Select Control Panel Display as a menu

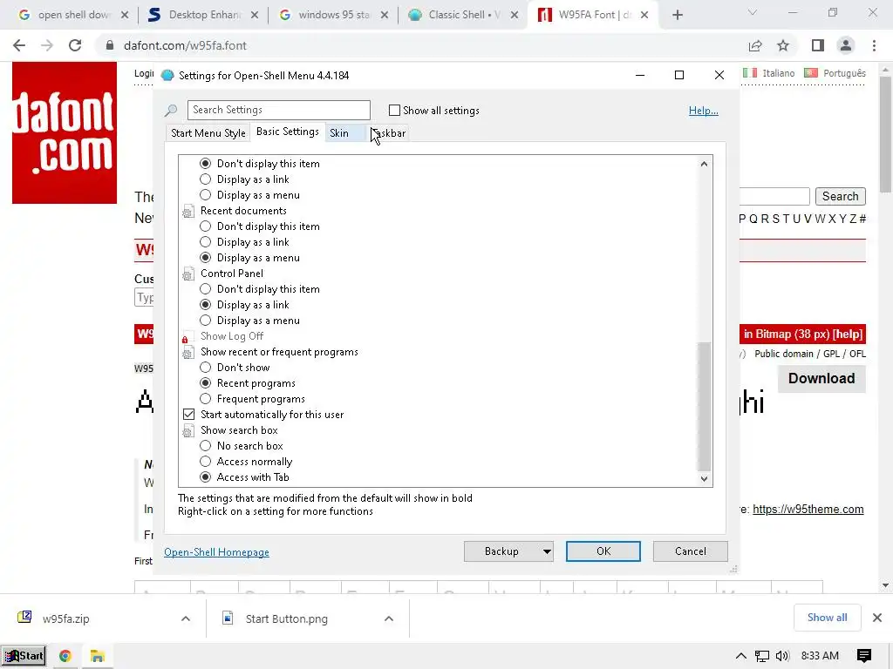point(205,321)
